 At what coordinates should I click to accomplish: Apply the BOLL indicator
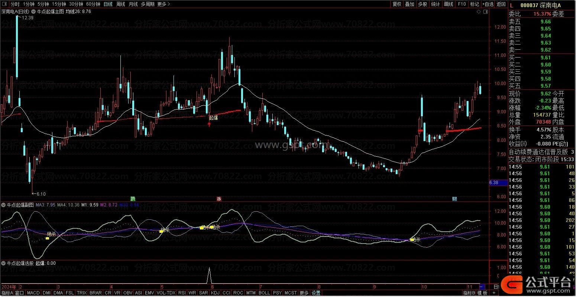pyautogui.click(x=264, y=293)
